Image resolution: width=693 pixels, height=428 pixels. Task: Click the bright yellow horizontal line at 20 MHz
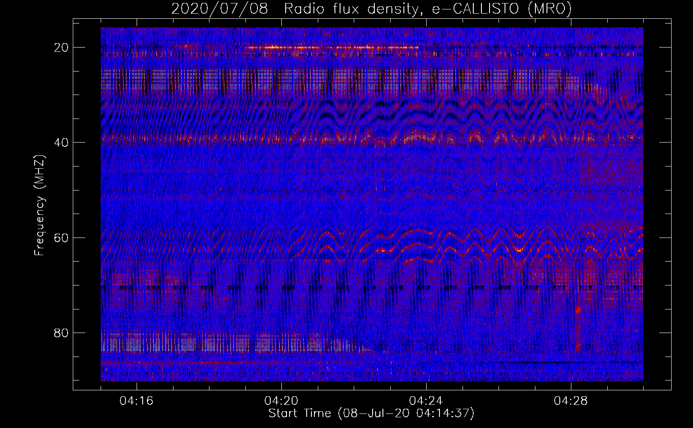pyautogui.click(x=332, y=47)
